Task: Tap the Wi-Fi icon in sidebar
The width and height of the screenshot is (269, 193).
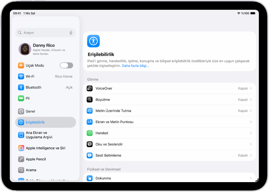Action: pyautogui.click(x=21, y=76)
